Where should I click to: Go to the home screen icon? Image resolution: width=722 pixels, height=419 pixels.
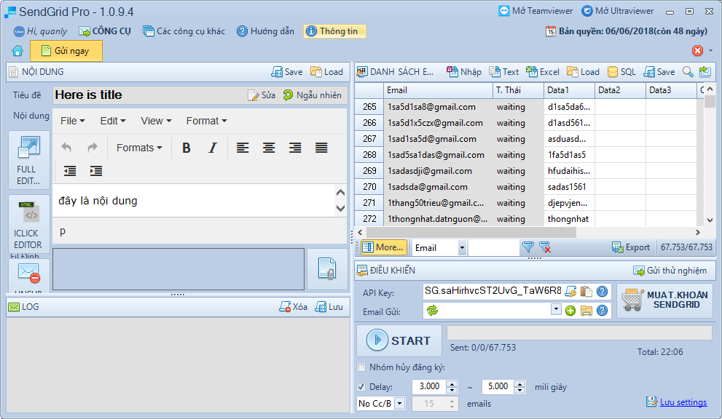point(17,51)
